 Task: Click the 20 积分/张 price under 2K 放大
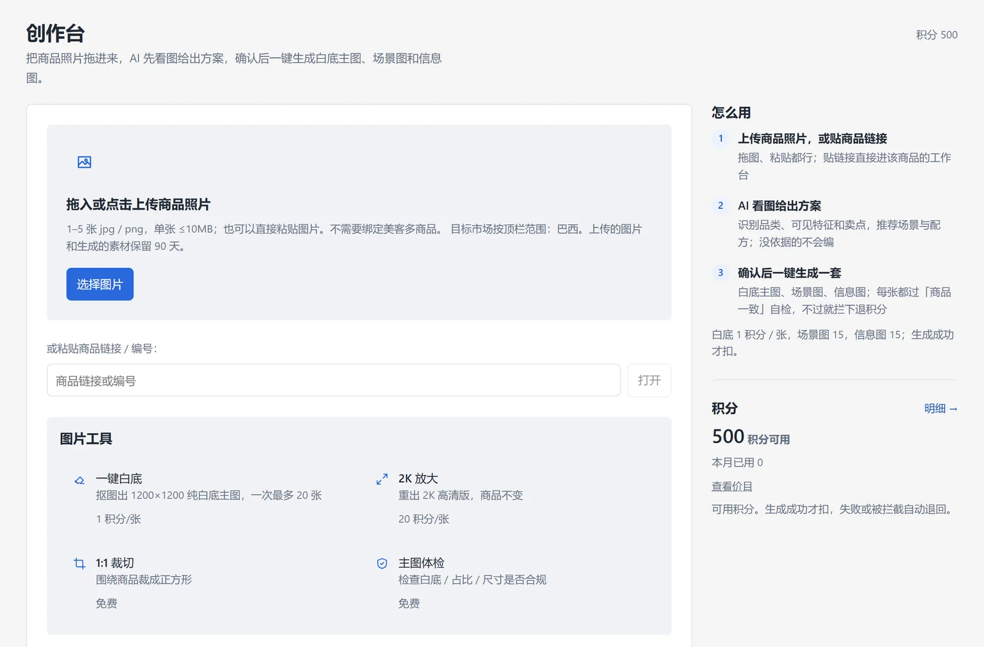[x=424, y=519]
